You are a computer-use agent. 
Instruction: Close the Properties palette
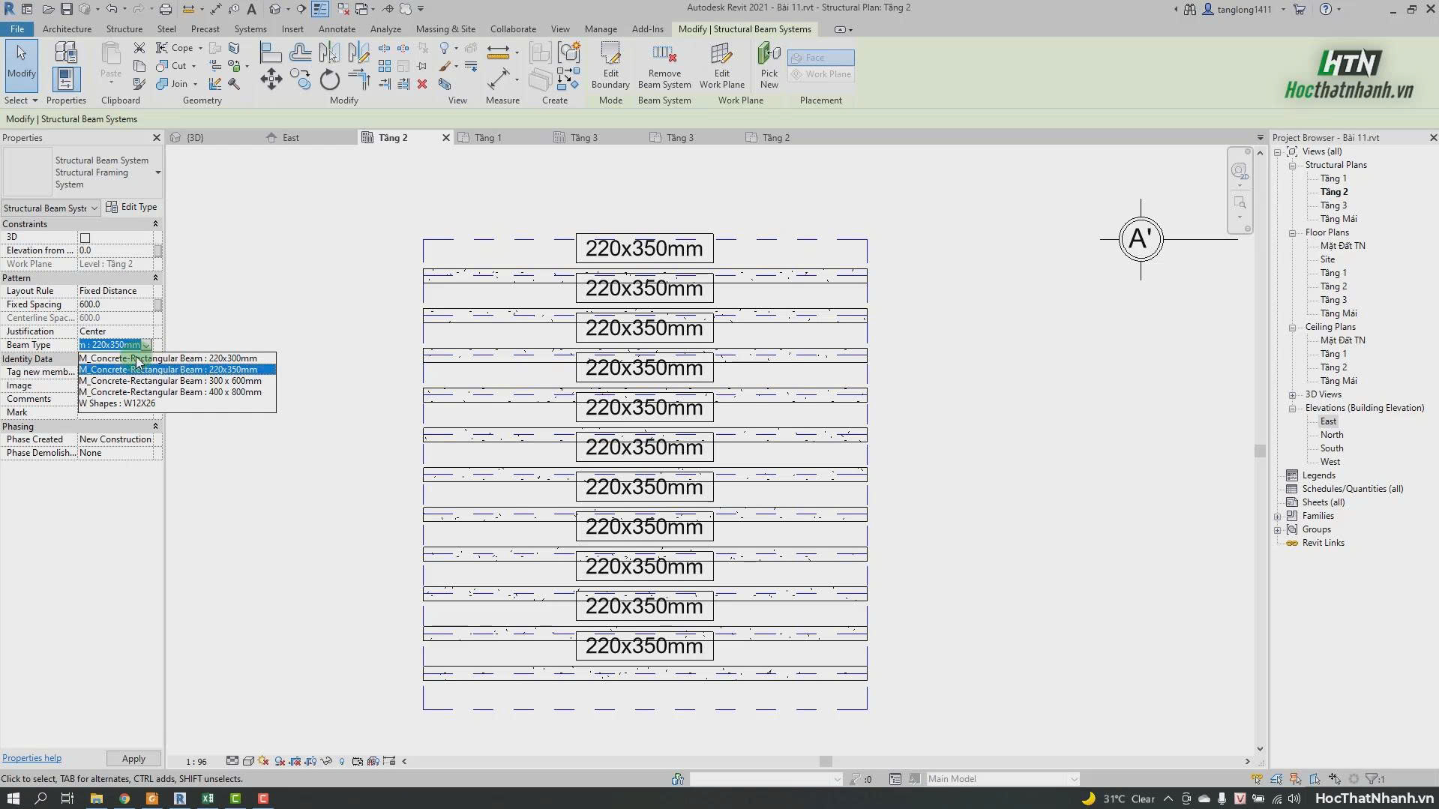coord(156,138)
